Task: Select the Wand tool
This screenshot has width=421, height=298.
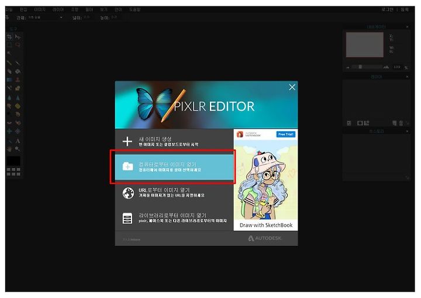Action: [x=9, y=53]
